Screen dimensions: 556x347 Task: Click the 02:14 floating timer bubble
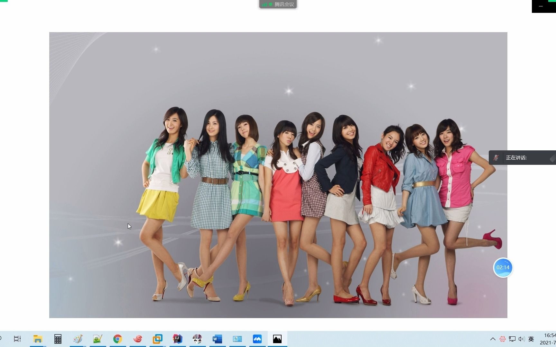[x=503, y=267]
